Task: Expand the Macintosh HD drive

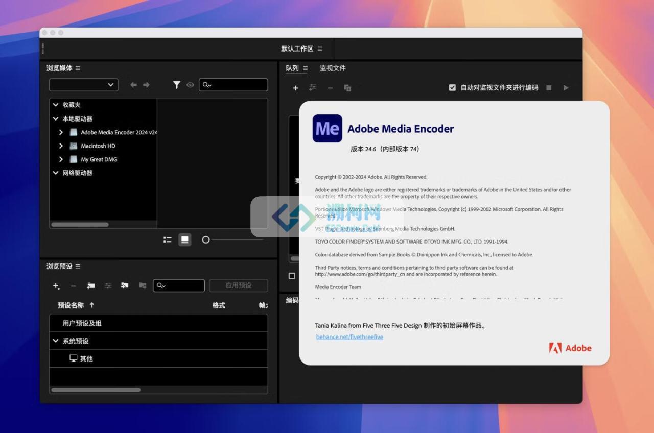Action: click(61, 146)
